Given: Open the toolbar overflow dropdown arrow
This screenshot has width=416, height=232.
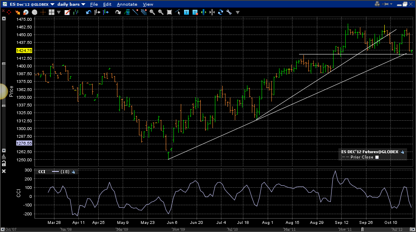Looking at the screenshot, I should click(x=238, y=13).
